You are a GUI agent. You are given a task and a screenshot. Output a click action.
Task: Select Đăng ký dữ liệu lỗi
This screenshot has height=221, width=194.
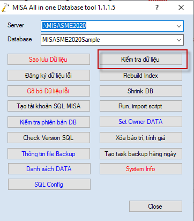pos(49,76)
